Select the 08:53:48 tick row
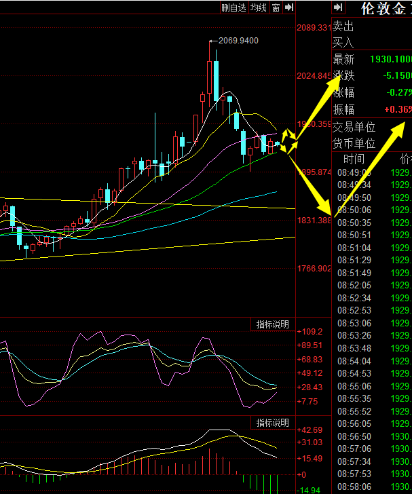 [x=375, y=349]
